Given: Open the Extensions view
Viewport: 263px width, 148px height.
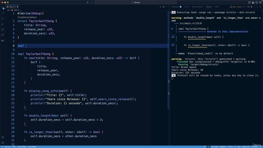Looking at the screenshot, I should [x=3, y=30].
